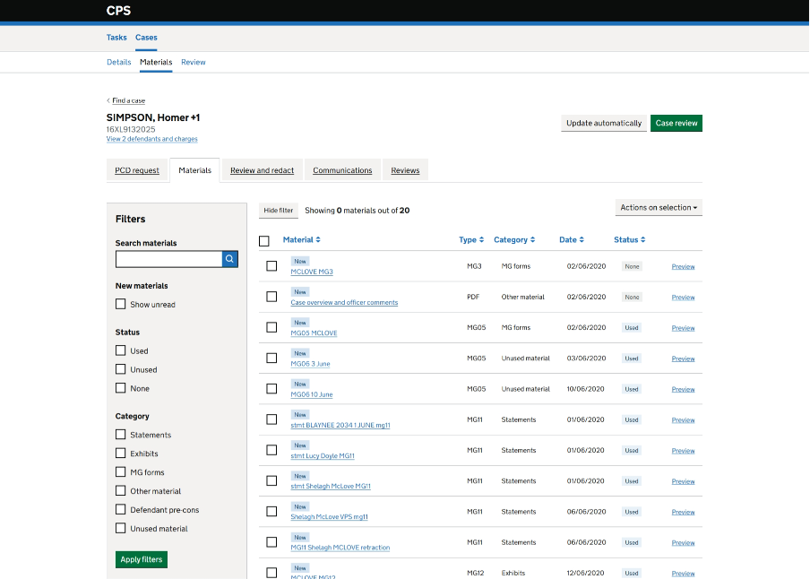Image resolution: width=810 pixels, height=579 pixels.
Task: Open the PCD request tab
Action: point(137,170)
